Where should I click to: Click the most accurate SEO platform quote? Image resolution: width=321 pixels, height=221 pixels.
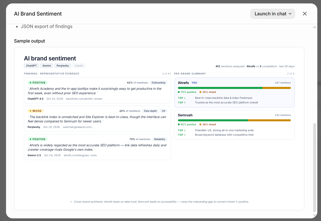point(97,147)
